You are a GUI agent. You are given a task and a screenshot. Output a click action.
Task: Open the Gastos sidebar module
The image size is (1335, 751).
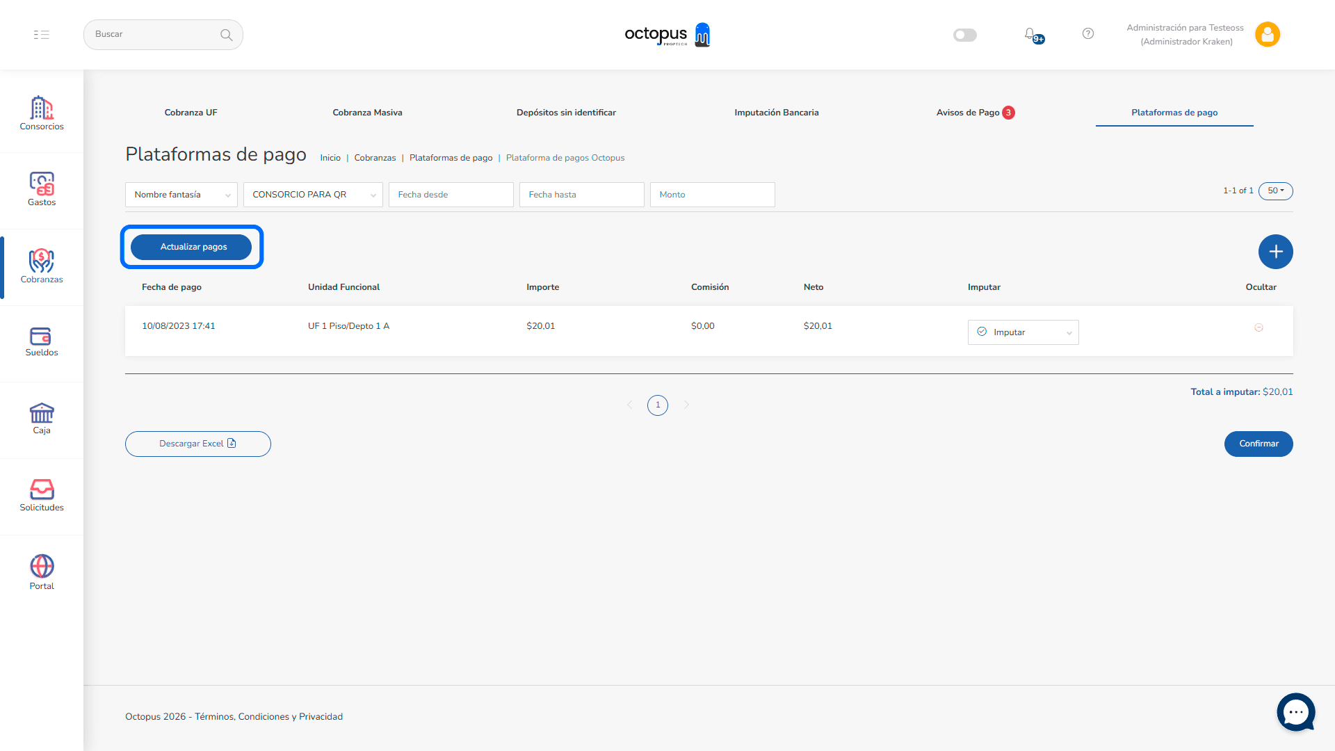[42, 188]
